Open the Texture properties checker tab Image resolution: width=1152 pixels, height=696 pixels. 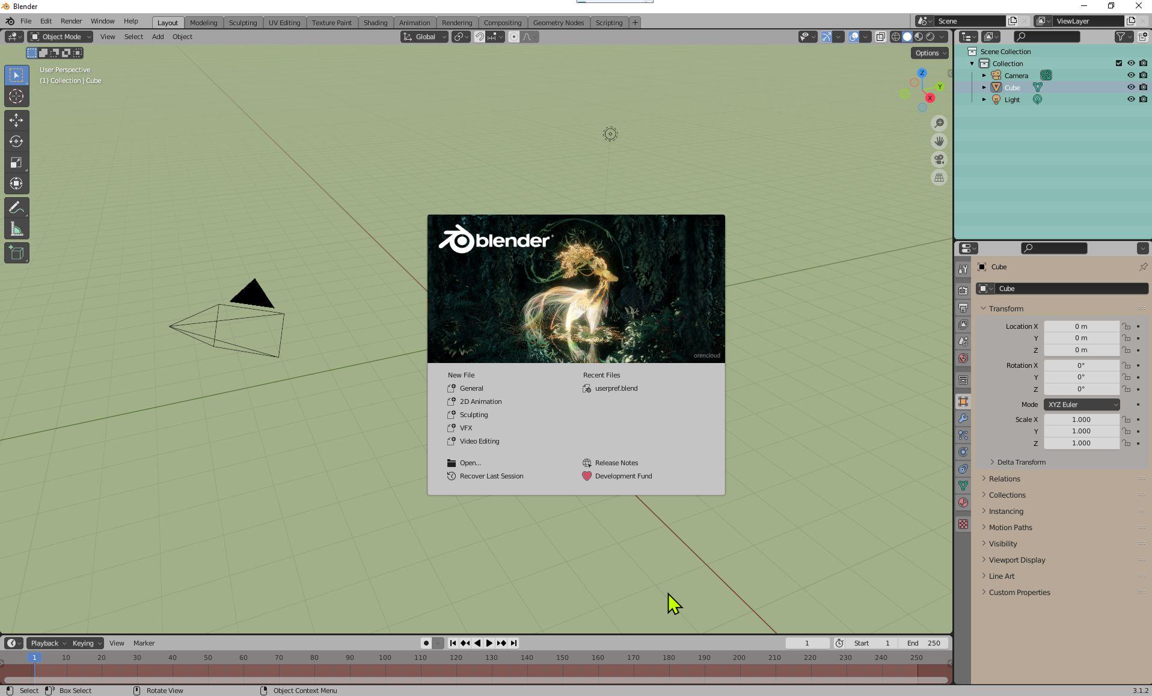point(963,524)
